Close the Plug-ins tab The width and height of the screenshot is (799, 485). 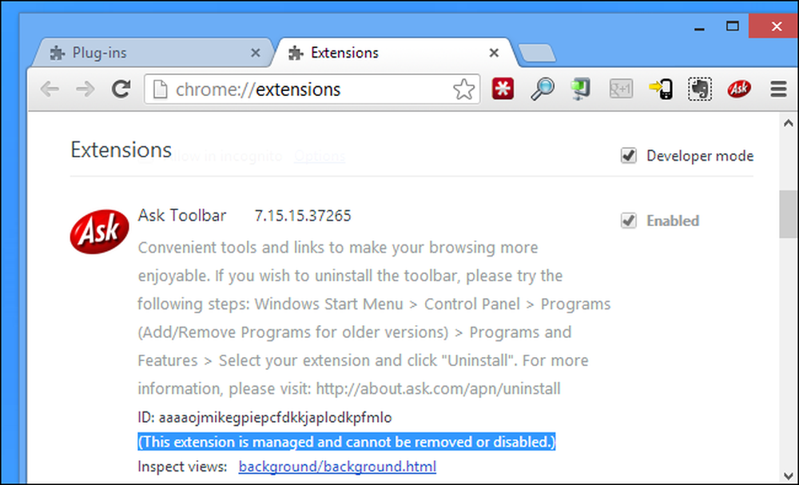click(x=256, y=53)
